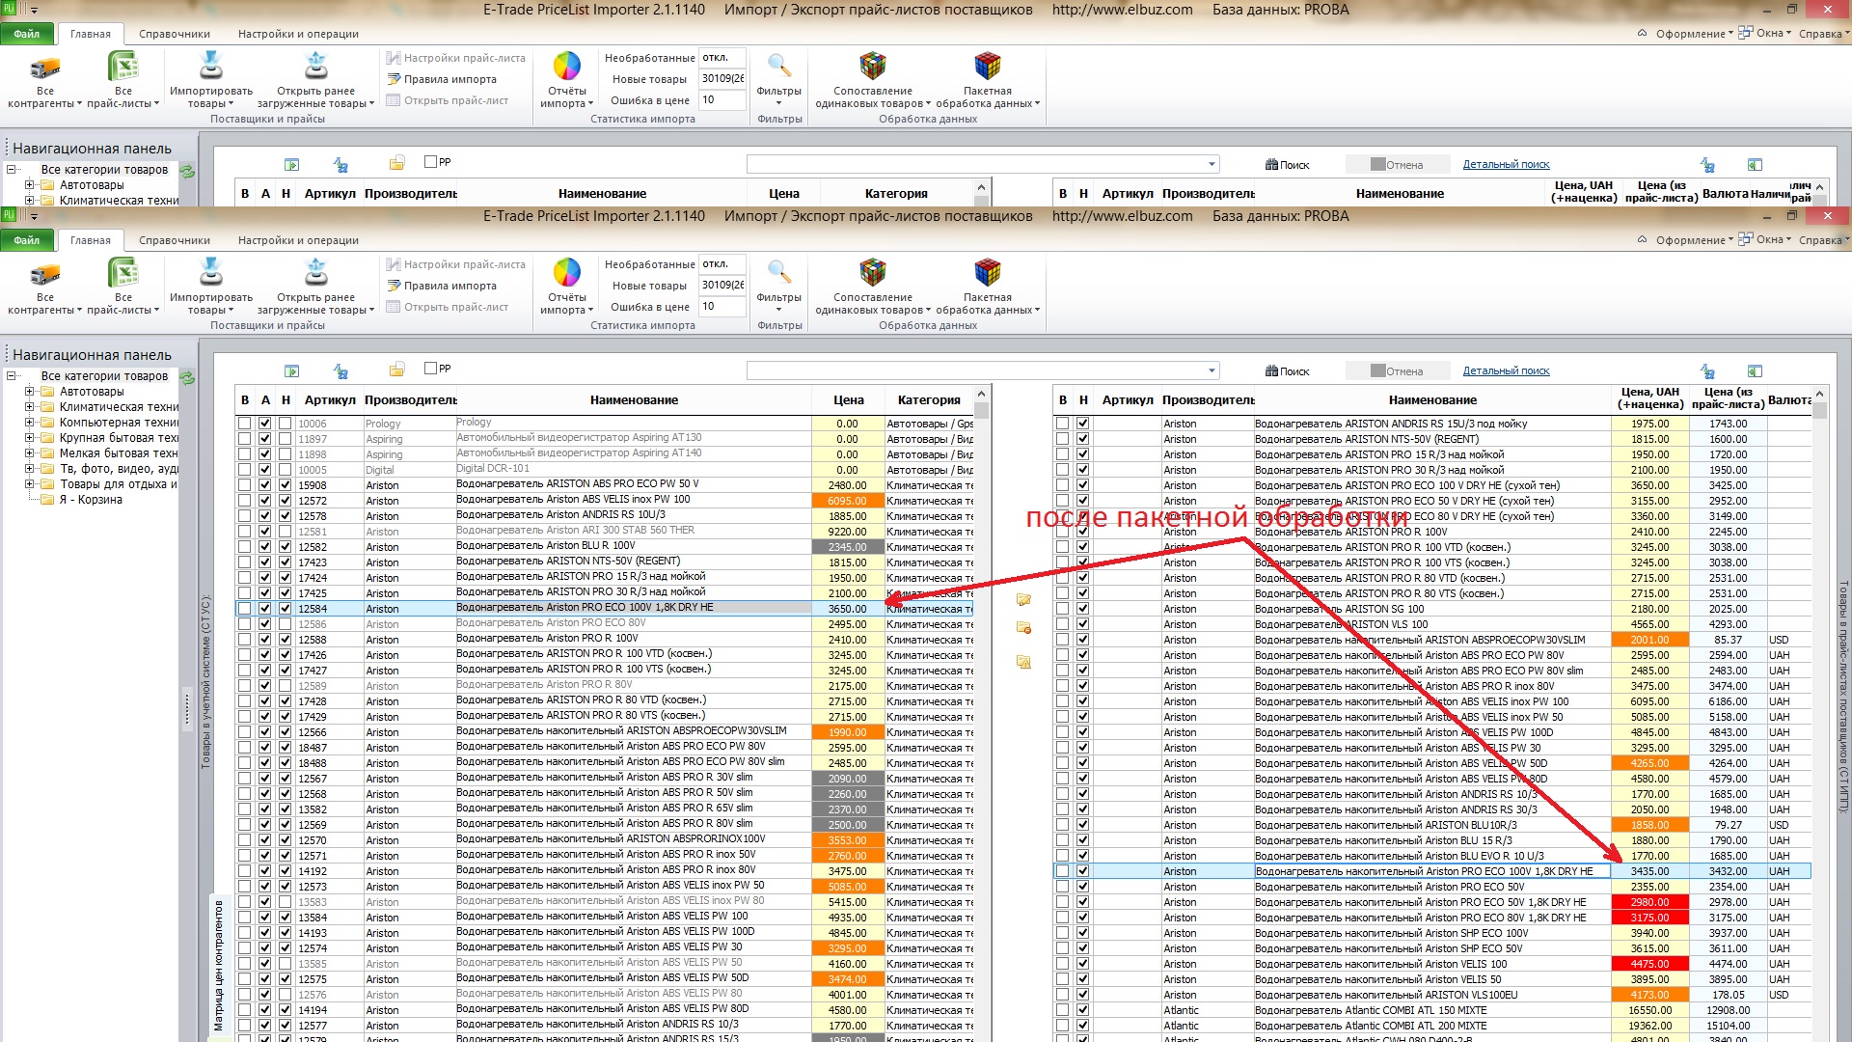Image resolution: width=1852 pixels, height=1042 pixels.
Task: Expand Климатическая техника node in front window tree
Action: (x=29, y=407)
